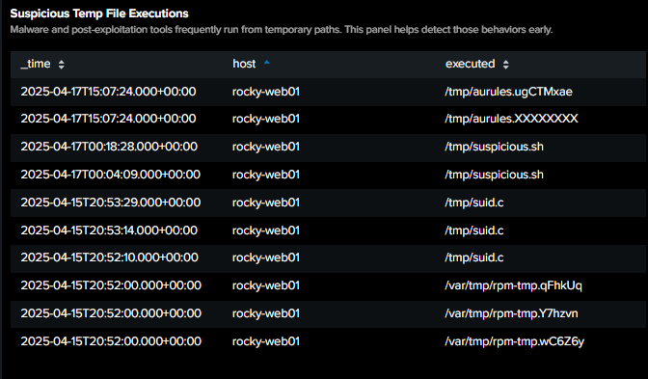Select the /tmp/aurules.ugCTMxae cell
Screen dimensions: 648x379
tap(509, 92)
